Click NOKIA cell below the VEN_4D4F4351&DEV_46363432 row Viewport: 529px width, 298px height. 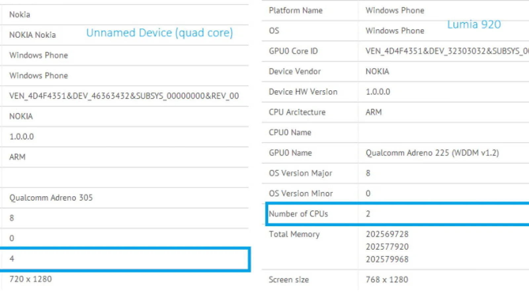pos(21,116)
